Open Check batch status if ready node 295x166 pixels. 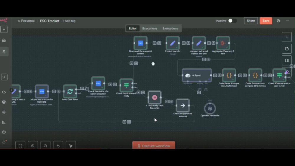(x=126, y=85)
